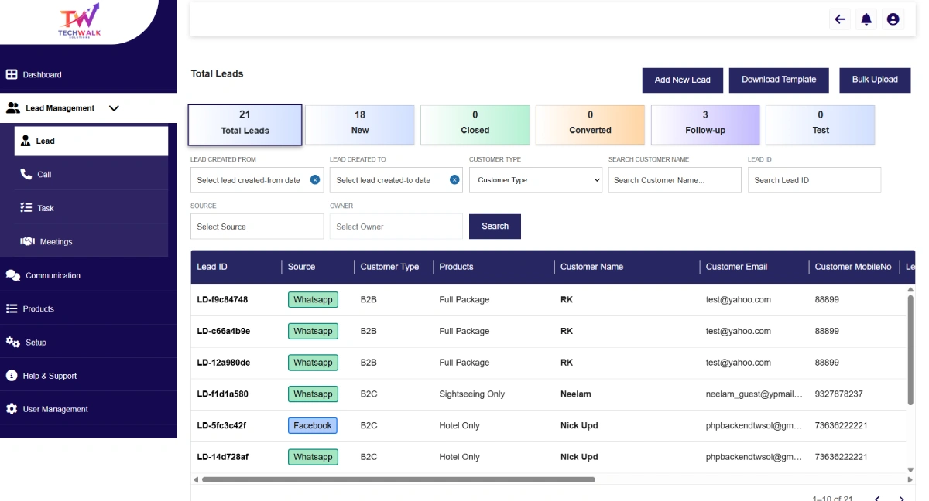Viewport: 929px width, 501px height.
Task: Click the Add New Lead button
Action: click(x=682, y=80)
